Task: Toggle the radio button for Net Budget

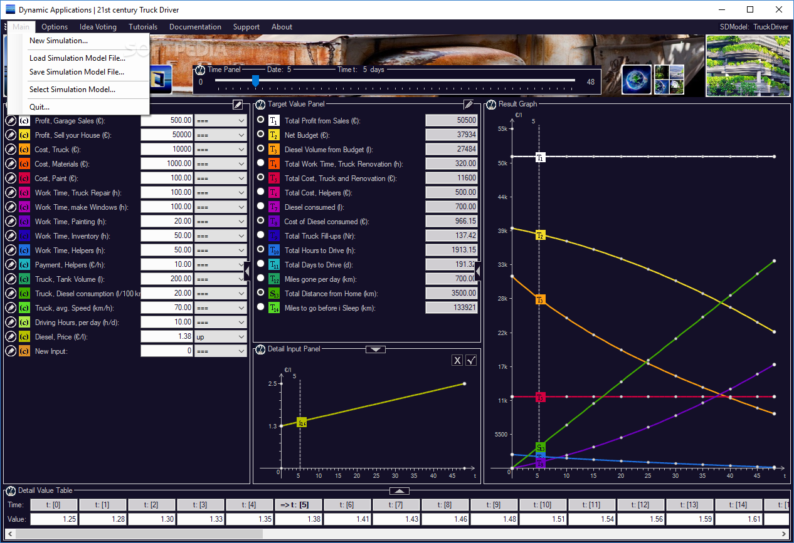Action: tap(260, 134)
